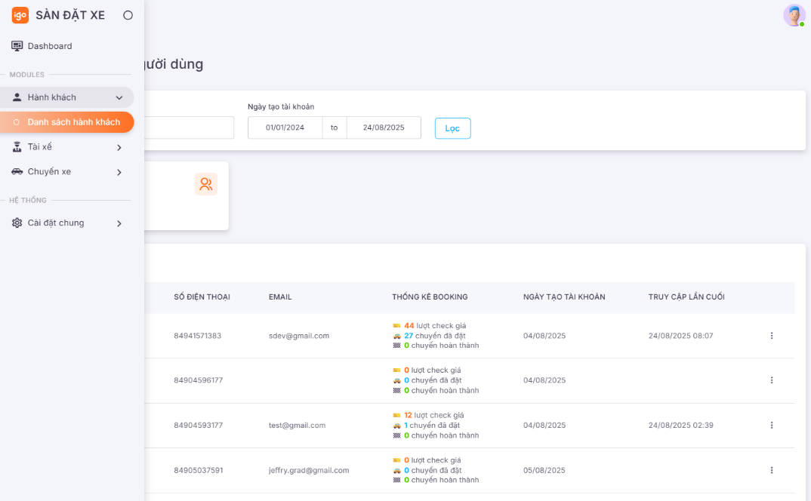Image resolution: width=811 pixels, height=501 pixels.
Task: Expand the Cài đặt chung arrow
Action: [x=119, y=223]
